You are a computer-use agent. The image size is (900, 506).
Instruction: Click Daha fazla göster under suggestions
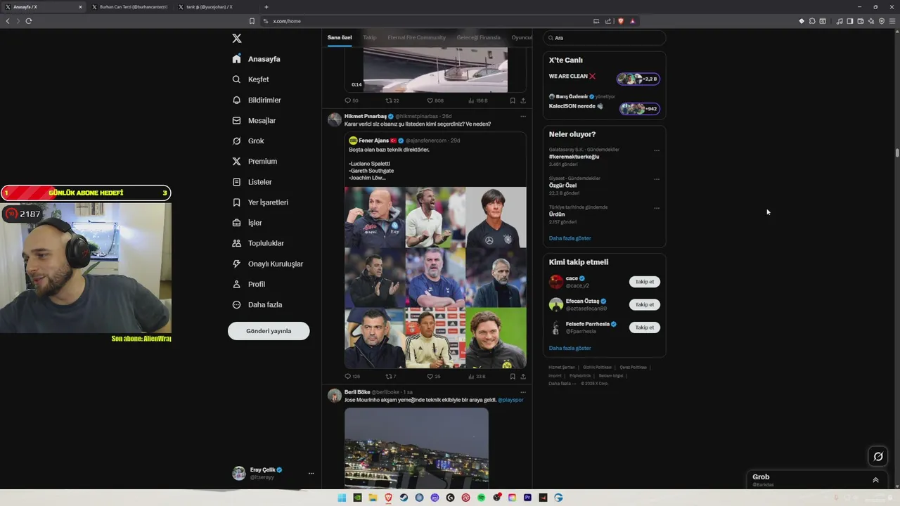[x=570, y=348]
